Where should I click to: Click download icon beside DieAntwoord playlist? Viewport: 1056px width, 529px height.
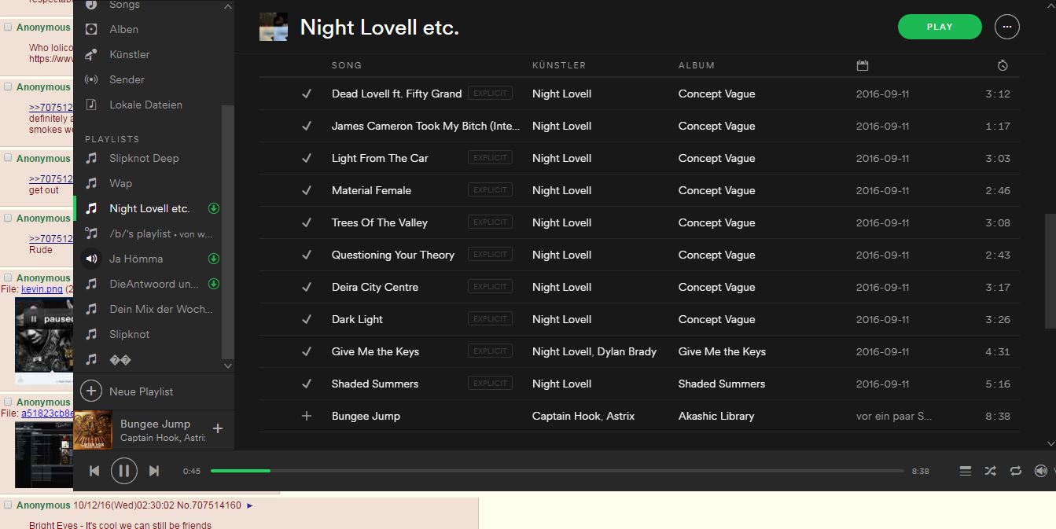pyautogui.click(x=213, y=284)
